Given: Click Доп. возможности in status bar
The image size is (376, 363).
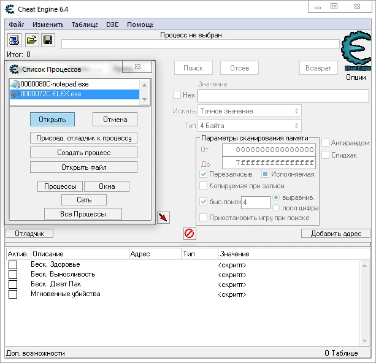Looking at the screenshot, I should pyautogui.click(x=35, y=353).
